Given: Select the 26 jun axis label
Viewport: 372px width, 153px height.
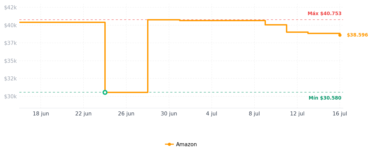Looking at the screenshot, I should pyautogui.click(x=126, y=114).
